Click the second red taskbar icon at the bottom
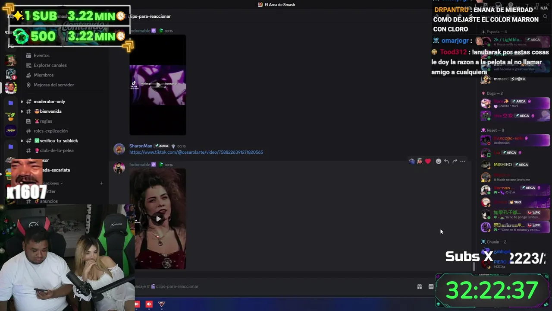The width and height of the screenshot is (552, 311). [x=149, y=304]
